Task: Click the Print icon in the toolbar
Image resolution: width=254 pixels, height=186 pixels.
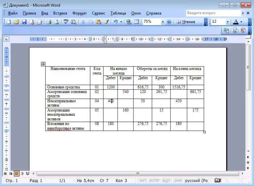Action: coord(49,22)
